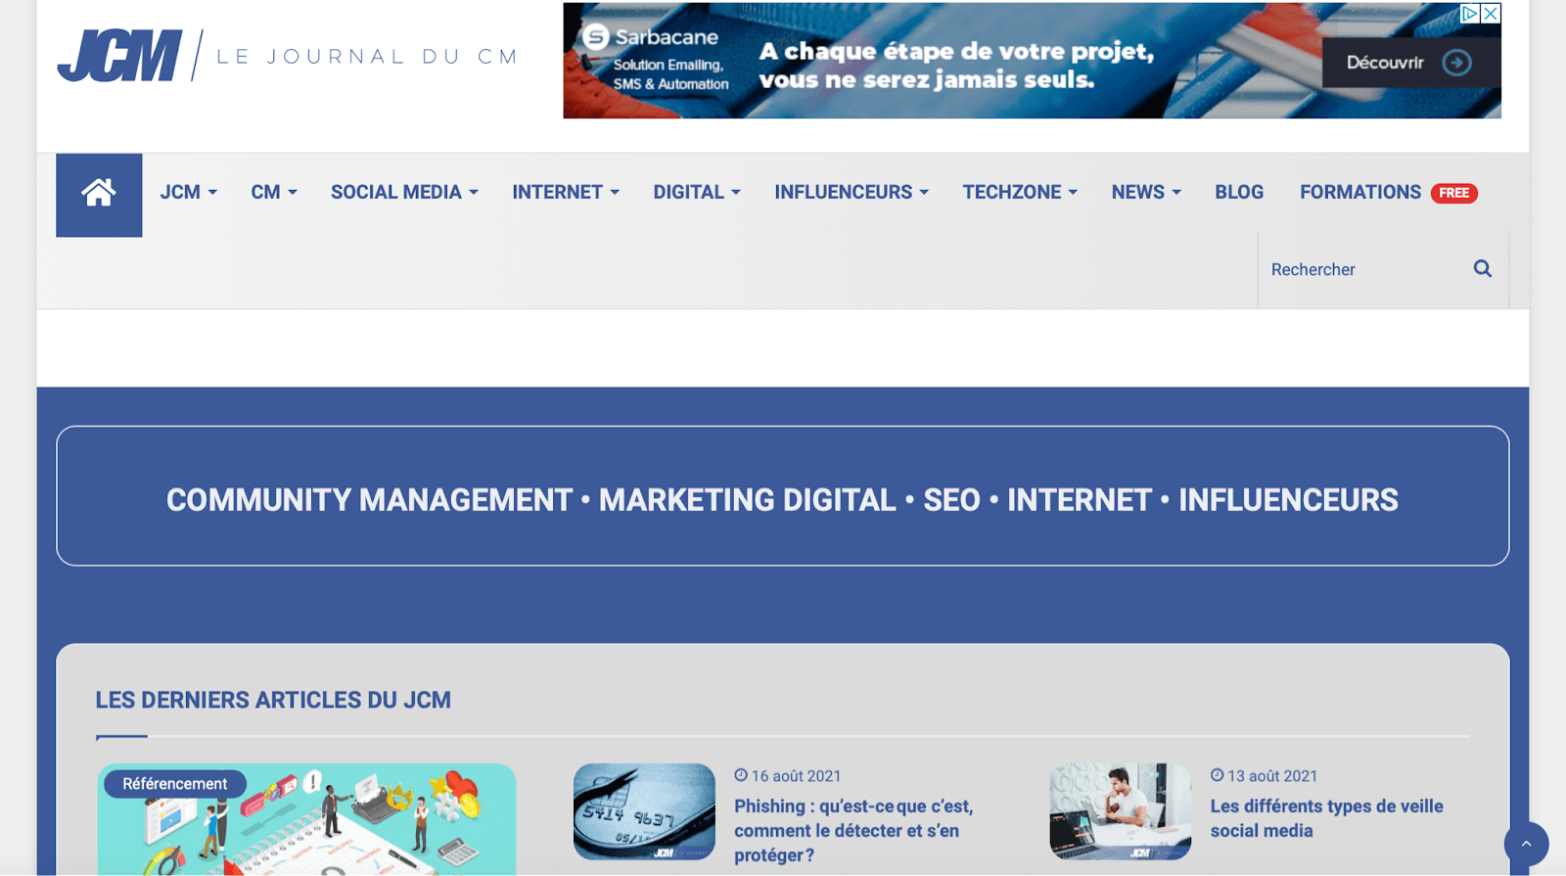Close the Sarbacane ad with X icon
This screenshot has height=876, width=1566.
coord(1491,14)
